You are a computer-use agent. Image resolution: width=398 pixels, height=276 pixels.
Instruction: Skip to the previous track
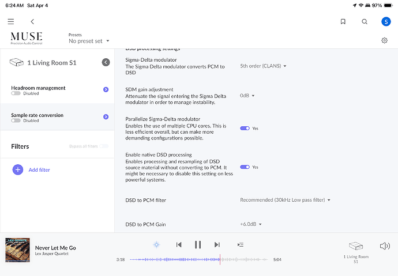[179, 245]
